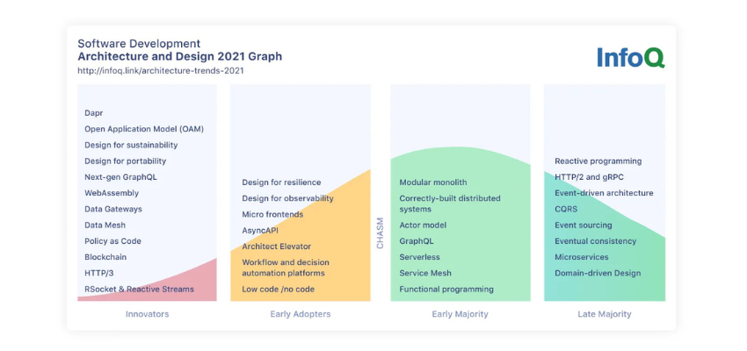The width and height of the screenshot is (747, 351).
Task: Click the Architecture and Design 2021 Graph title
Action: tap(179, 57)
